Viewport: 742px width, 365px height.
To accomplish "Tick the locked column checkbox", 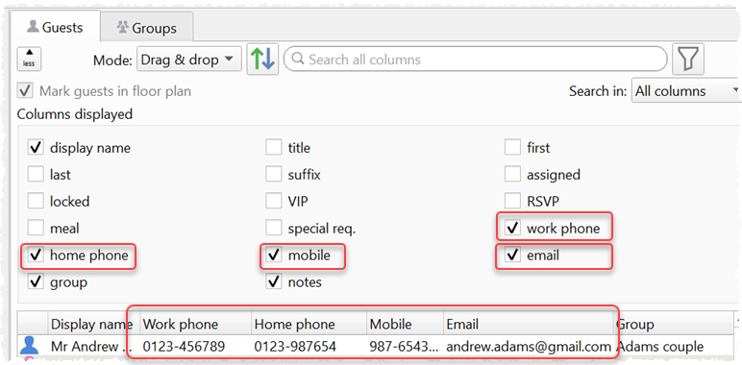I will point(35,202).
